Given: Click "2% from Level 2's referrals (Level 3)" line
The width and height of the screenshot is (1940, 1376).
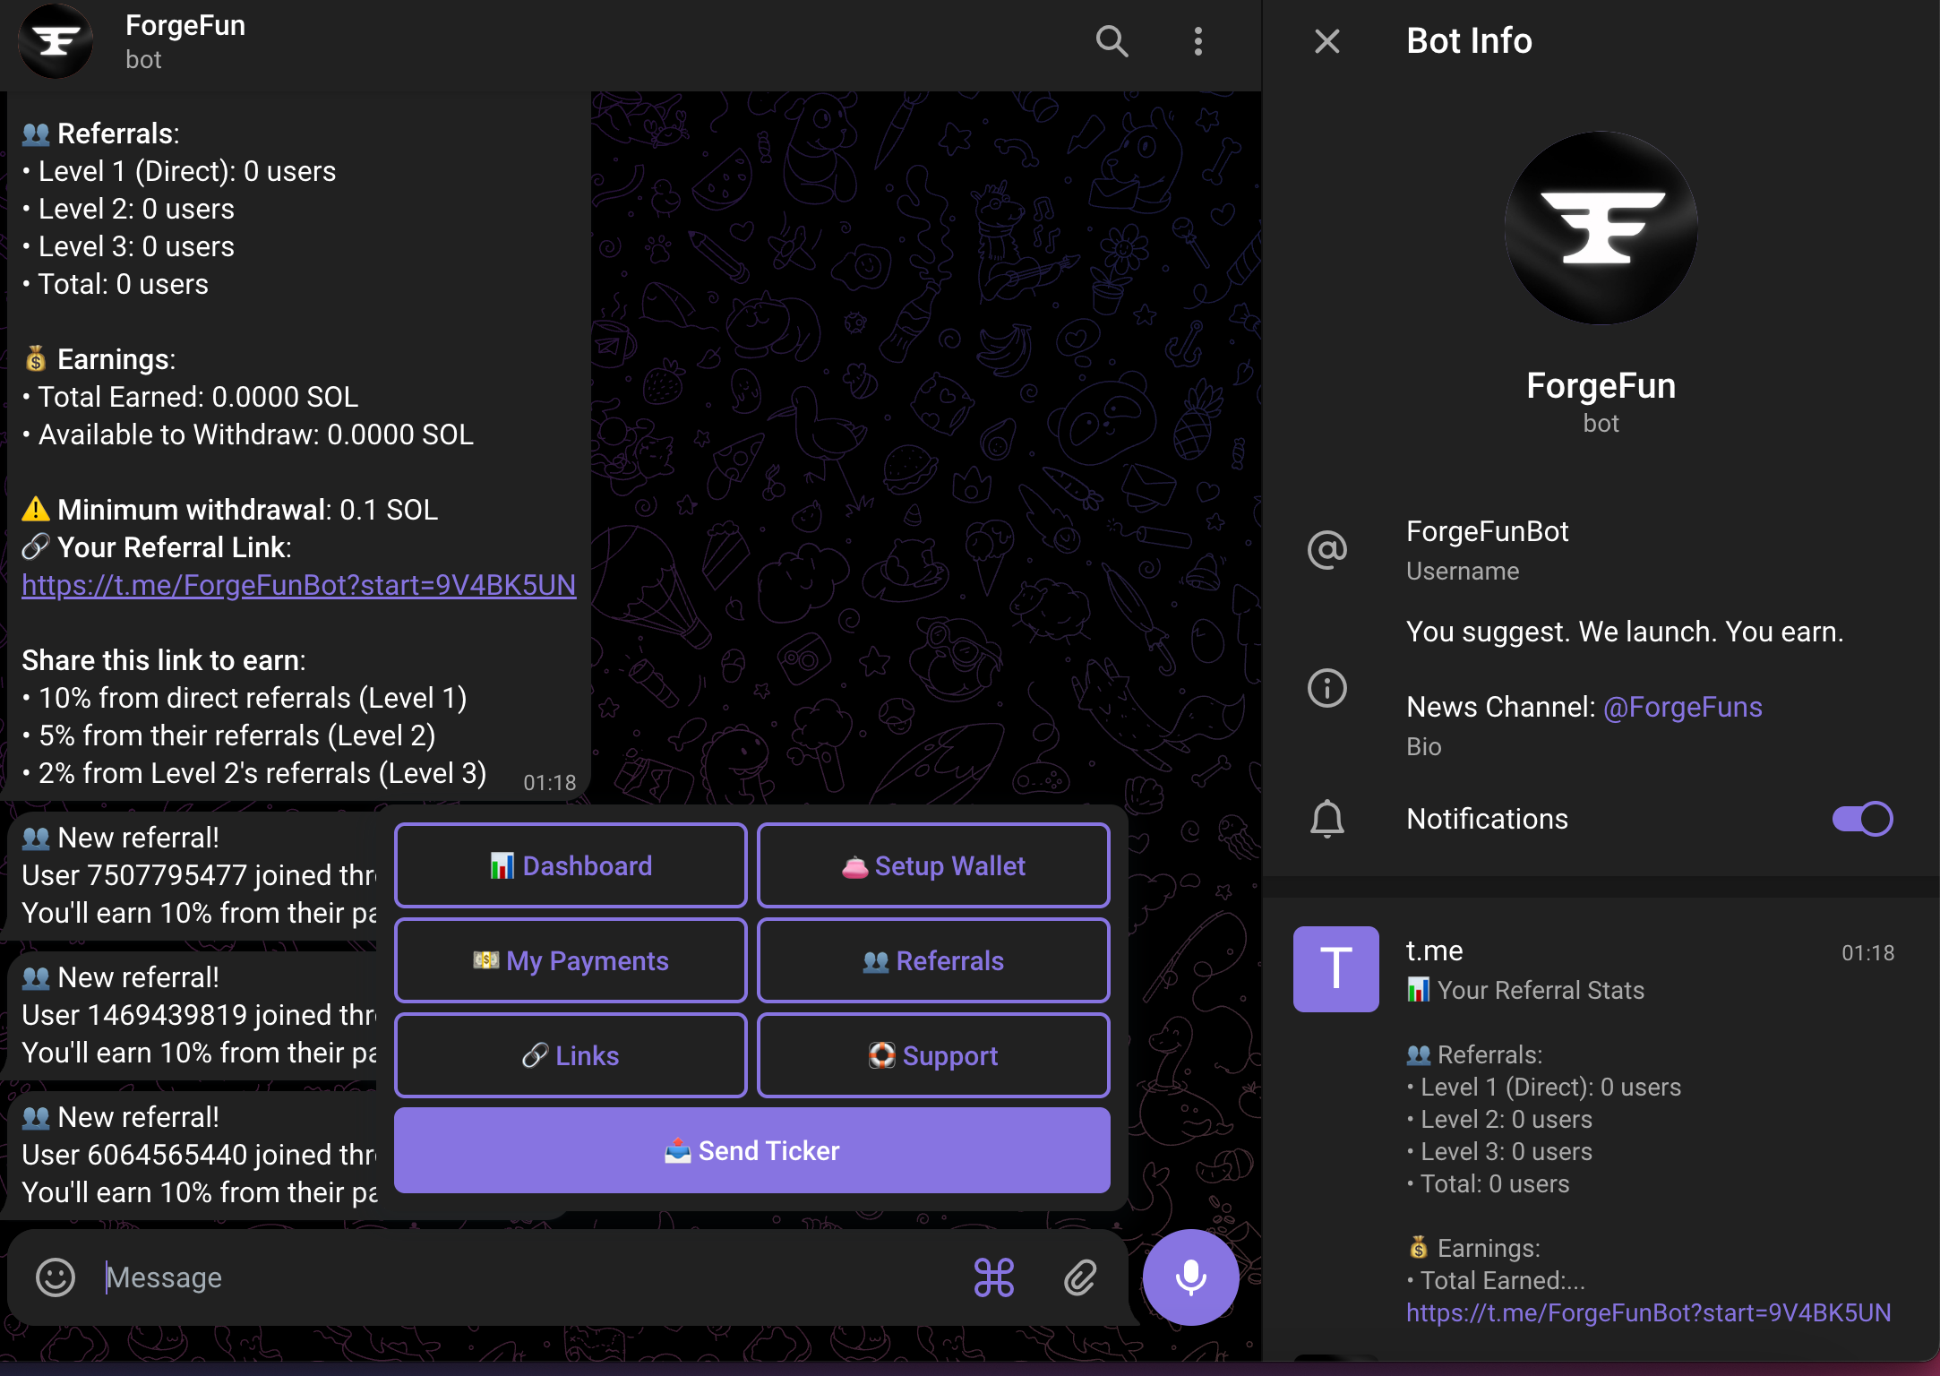Looking at the screenshot, I should pos(254,773).
